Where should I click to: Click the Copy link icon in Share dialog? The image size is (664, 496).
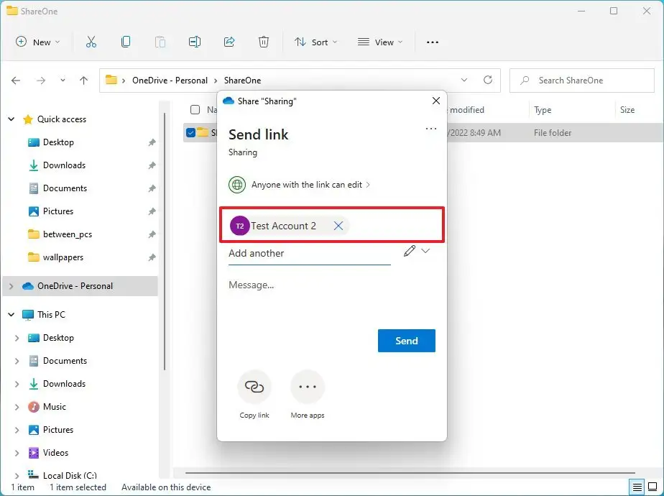254,386
